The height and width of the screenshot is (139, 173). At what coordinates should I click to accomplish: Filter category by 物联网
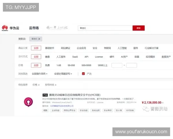107,48
